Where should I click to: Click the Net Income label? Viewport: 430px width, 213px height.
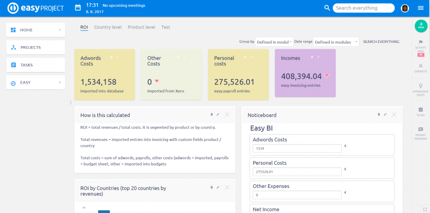coord(266,209)
